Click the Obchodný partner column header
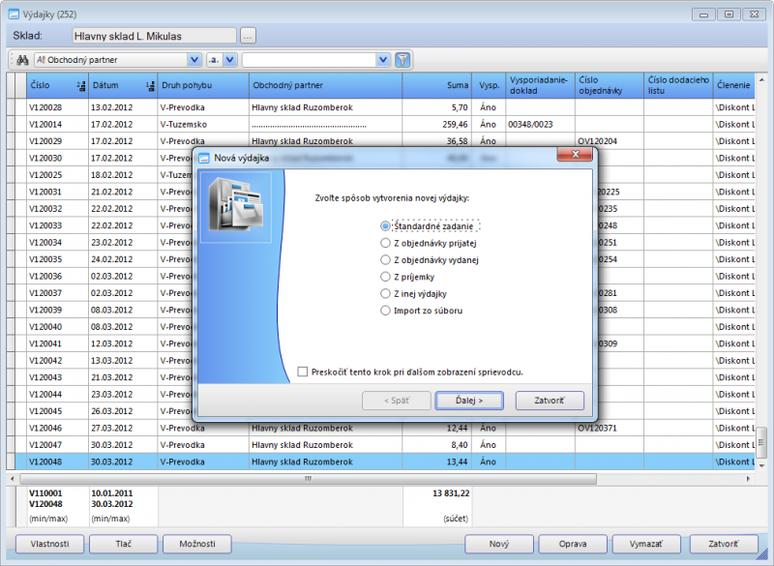 [x=325, y=86]
